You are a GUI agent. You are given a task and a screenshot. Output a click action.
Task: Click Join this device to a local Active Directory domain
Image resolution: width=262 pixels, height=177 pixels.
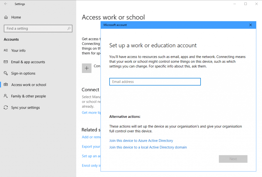tap(148, 147)
